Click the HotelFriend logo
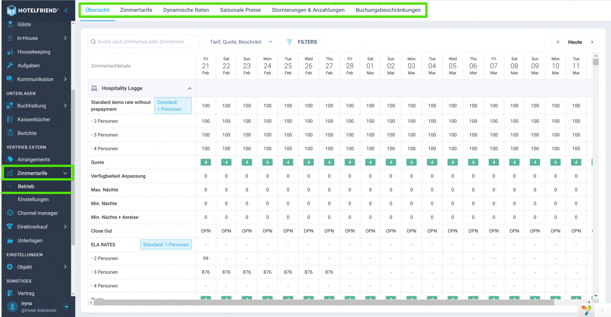 click(x=32, y=10)
